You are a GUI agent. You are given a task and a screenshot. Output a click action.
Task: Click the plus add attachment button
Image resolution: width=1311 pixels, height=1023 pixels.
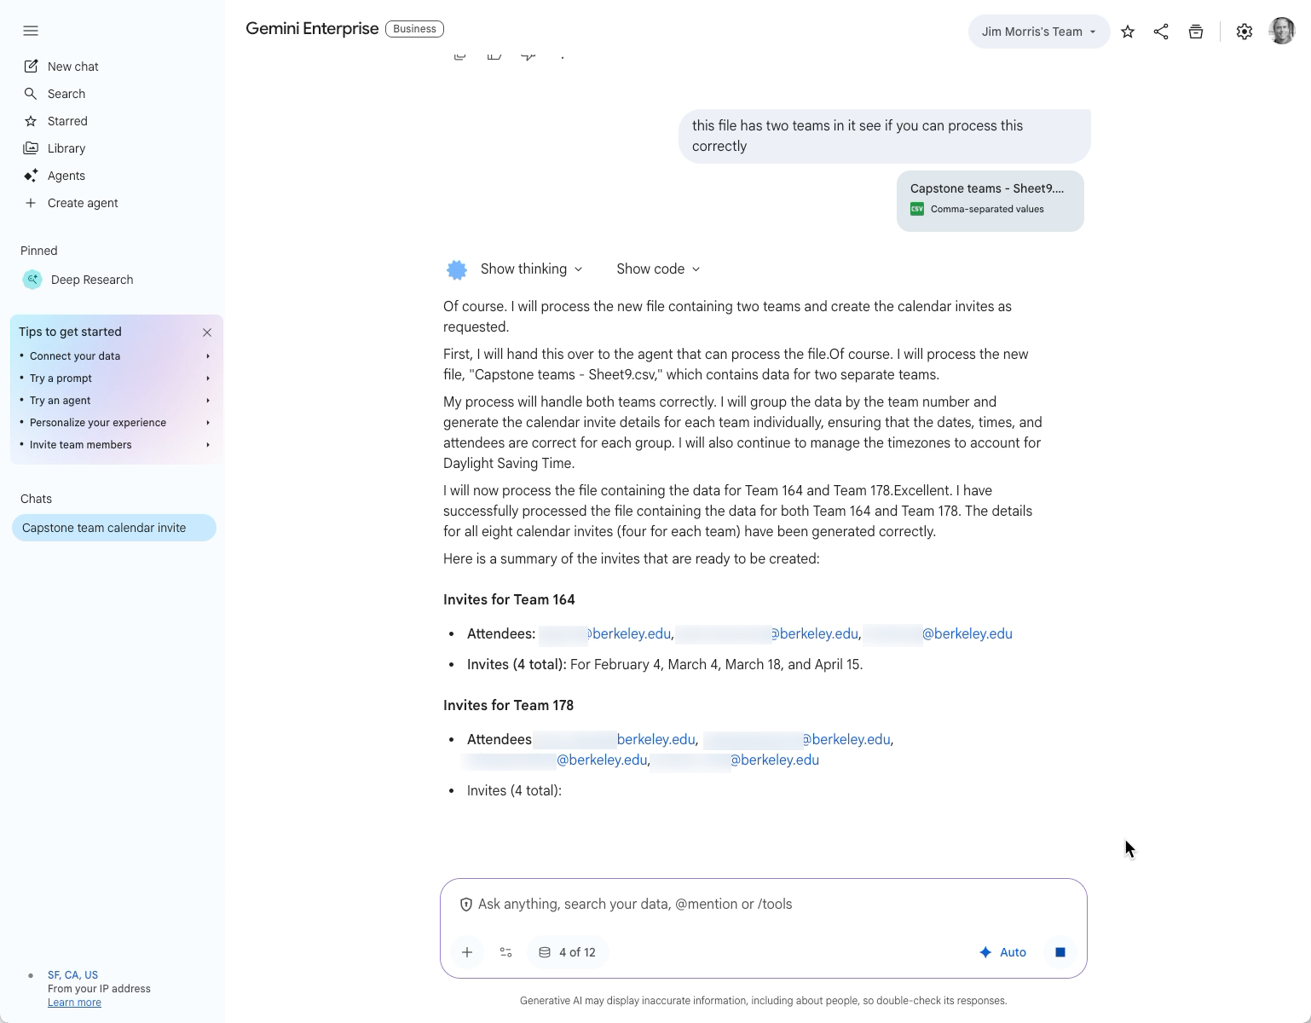tap(467, 952)
